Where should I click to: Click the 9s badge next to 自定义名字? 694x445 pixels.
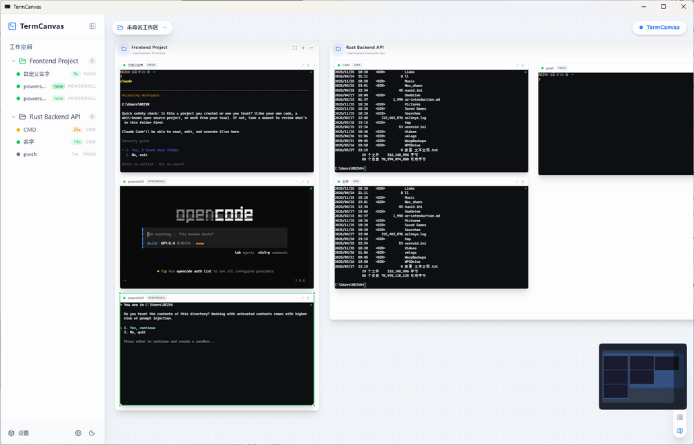[76, 74]
